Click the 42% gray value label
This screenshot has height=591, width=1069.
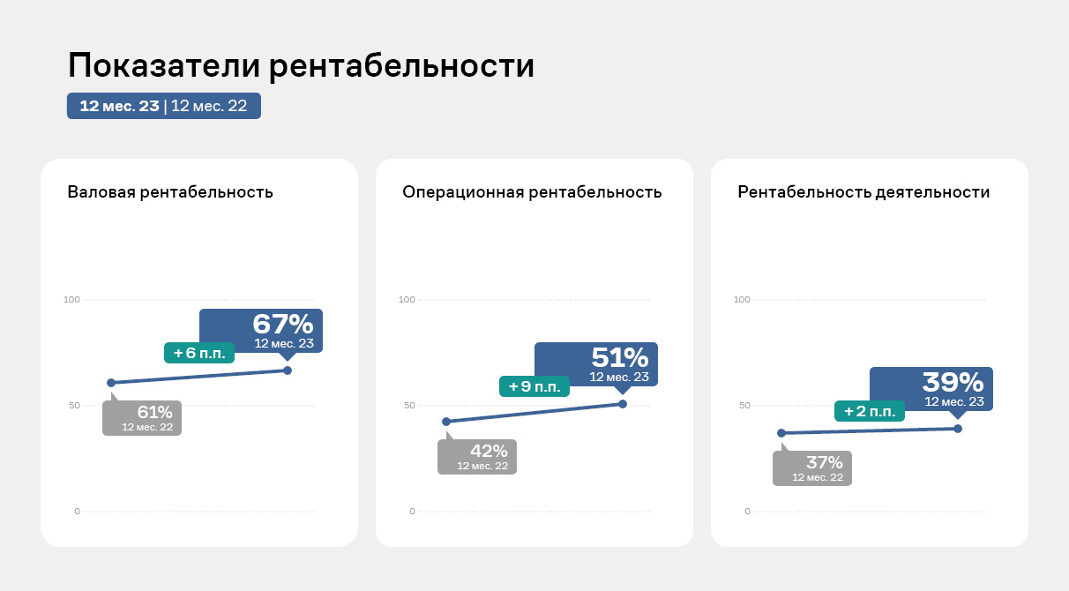489,450
